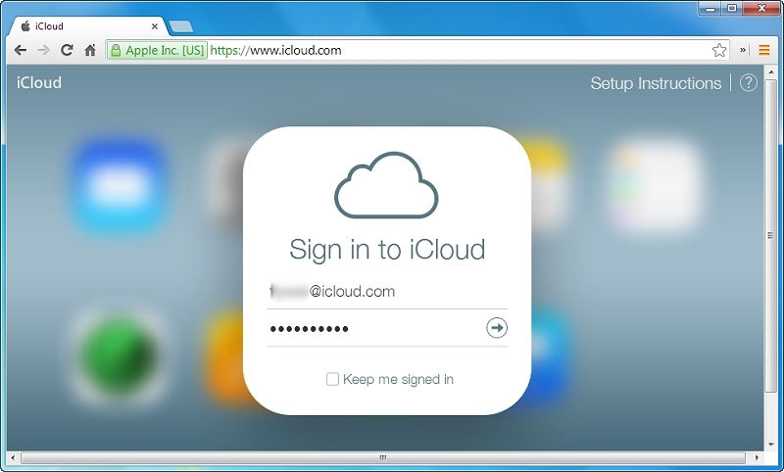Click the address bar URL
784x472 pixels.
(x=275, y=51)
